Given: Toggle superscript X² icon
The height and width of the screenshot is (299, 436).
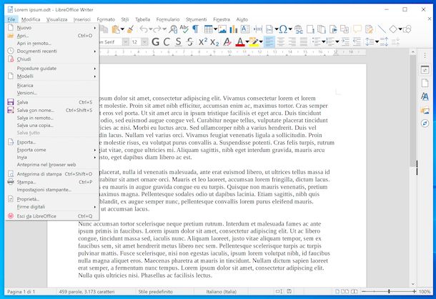Looking at the screenshot, I should coord(203,41).
